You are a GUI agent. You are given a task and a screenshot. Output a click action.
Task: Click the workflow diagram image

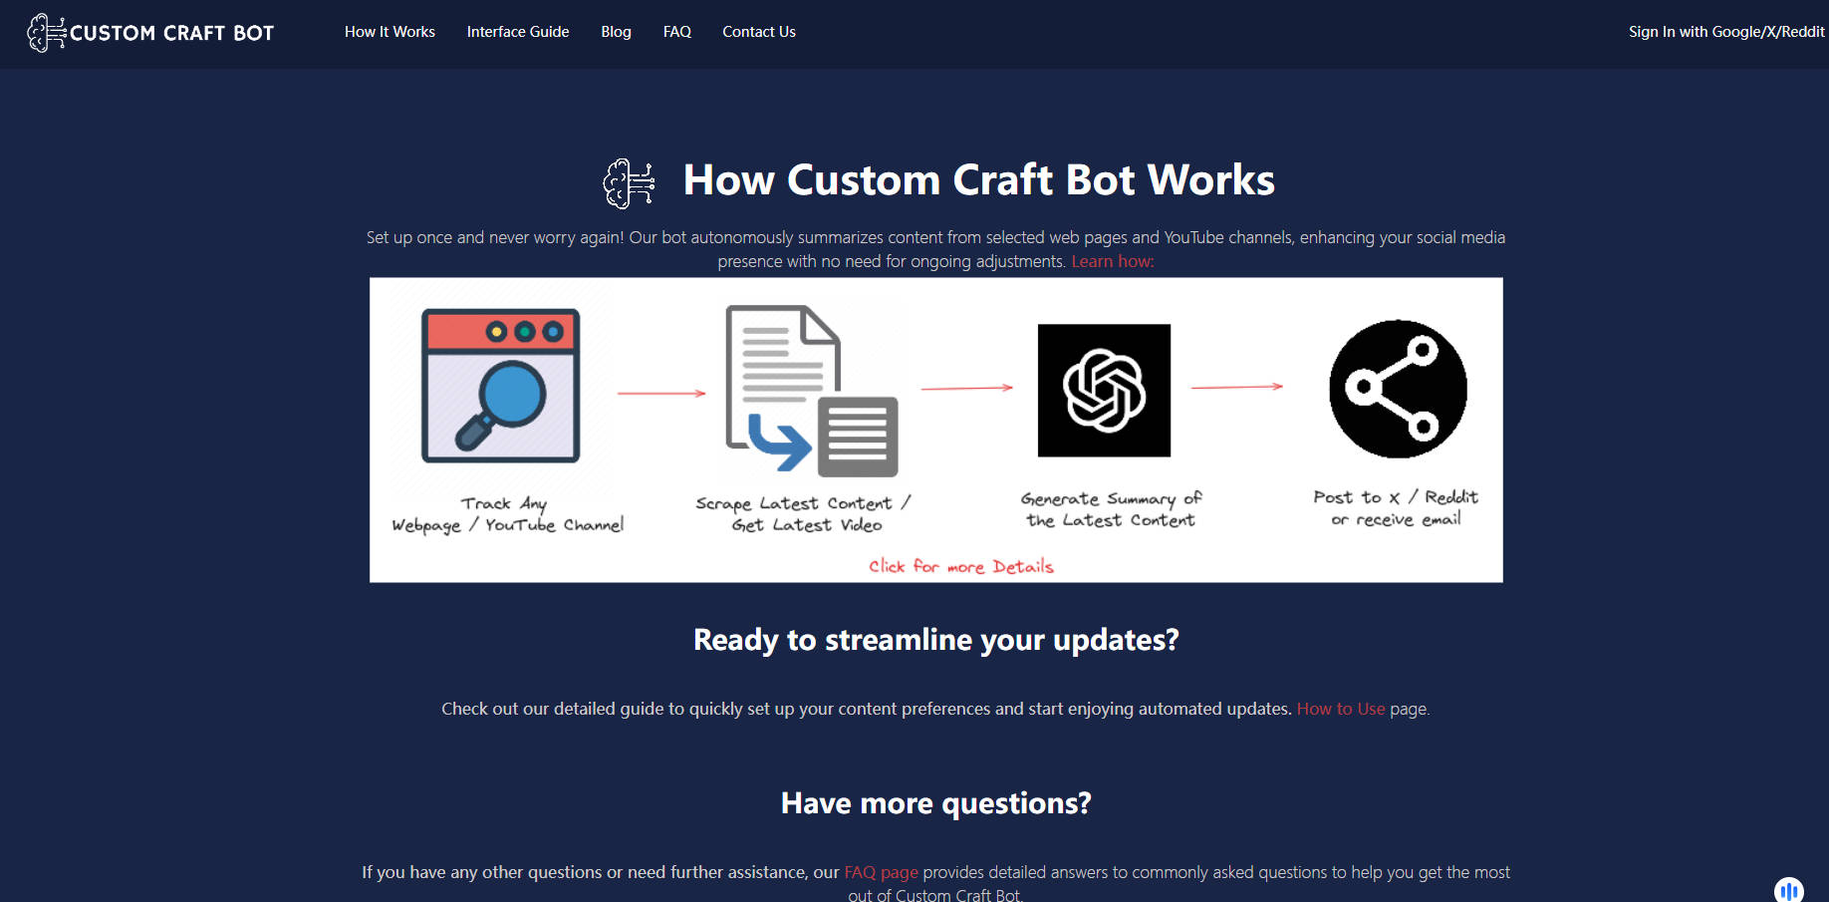pos(936,430)
